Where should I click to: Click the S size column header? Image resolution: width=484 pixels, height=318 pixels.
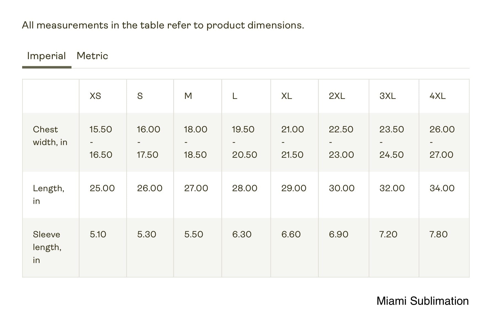(140, 96)
